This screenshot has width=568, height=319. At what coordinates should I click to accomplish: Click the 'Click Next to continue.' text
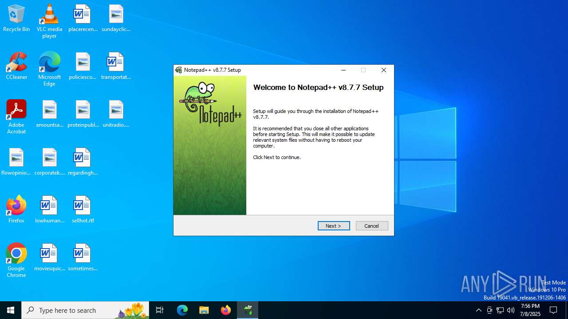[x=277, y=157]
